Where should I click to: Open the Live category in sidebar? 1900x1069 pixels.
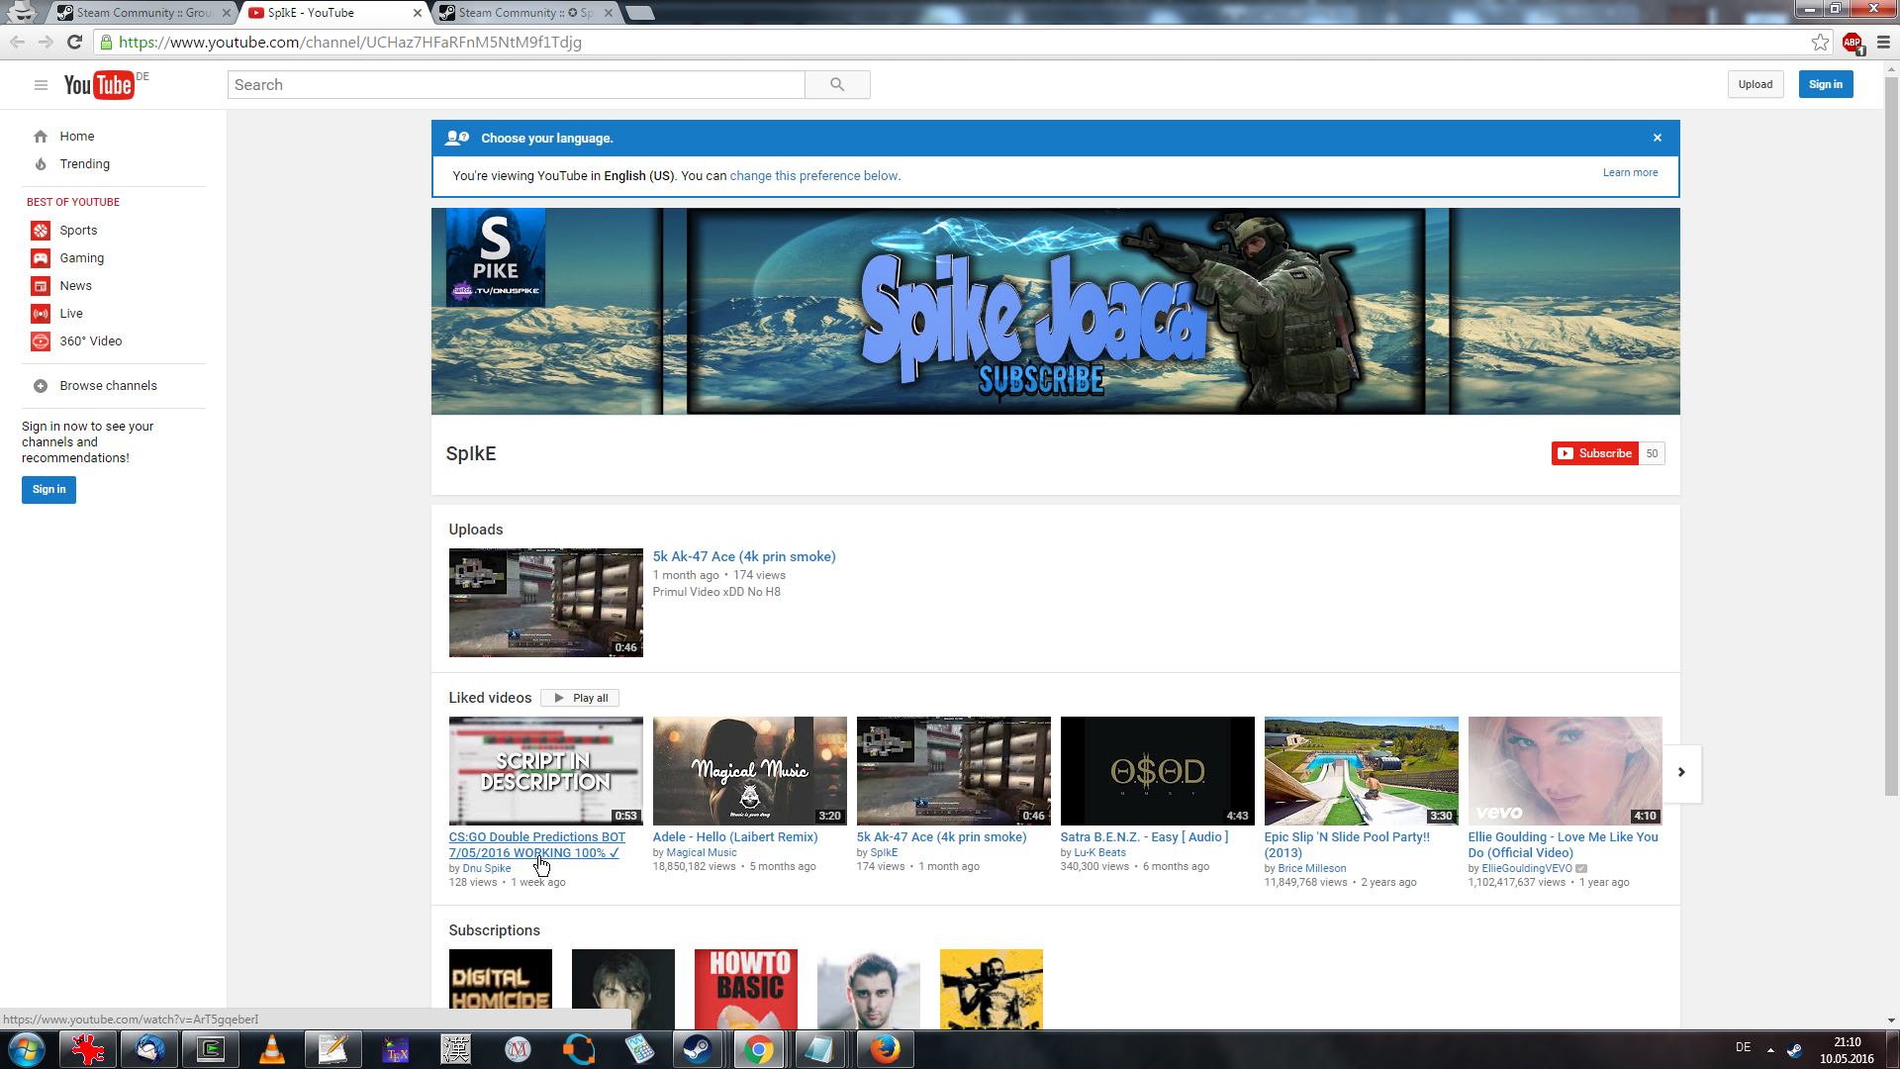coord(70,314)
